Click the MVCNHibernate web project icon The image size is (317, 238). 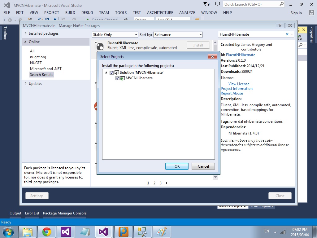coord(122,78)
